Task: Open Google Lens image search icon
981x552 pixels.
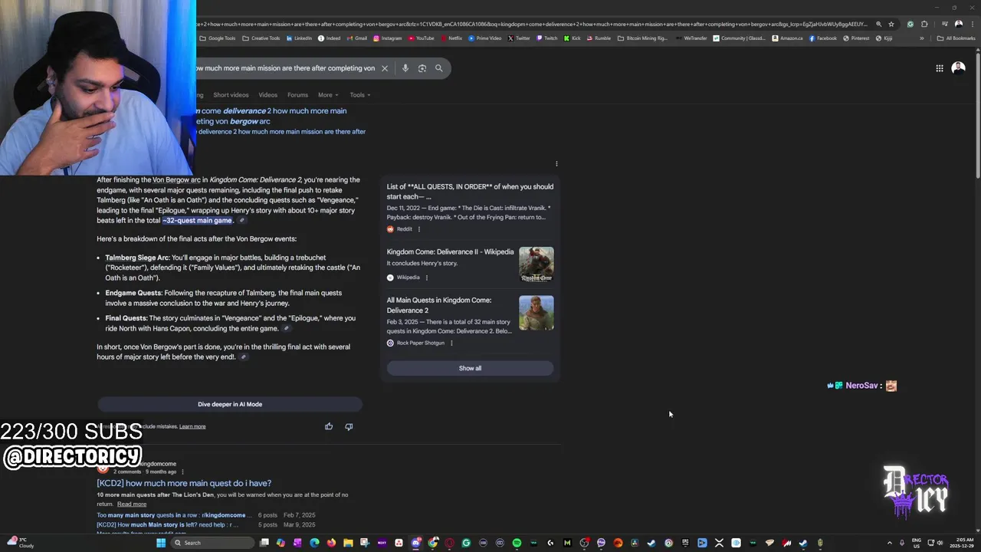Action: (422, 68)
